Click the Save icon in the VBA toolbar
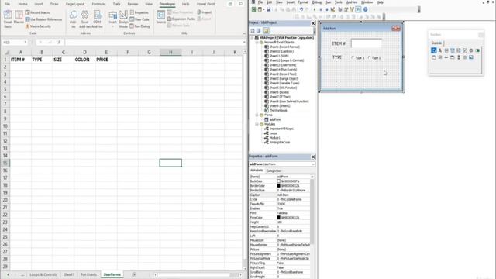Image resolution: width=496 pixels, height=279 pixels. (x=269, y=9)
